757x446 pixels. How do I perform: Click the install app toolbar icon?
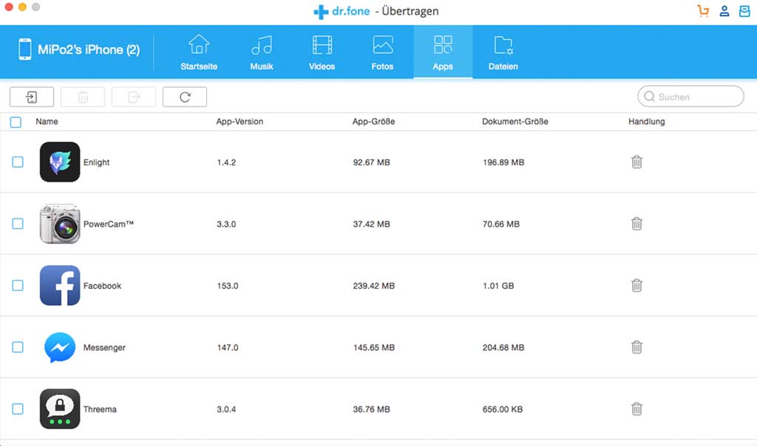point(32,97)
